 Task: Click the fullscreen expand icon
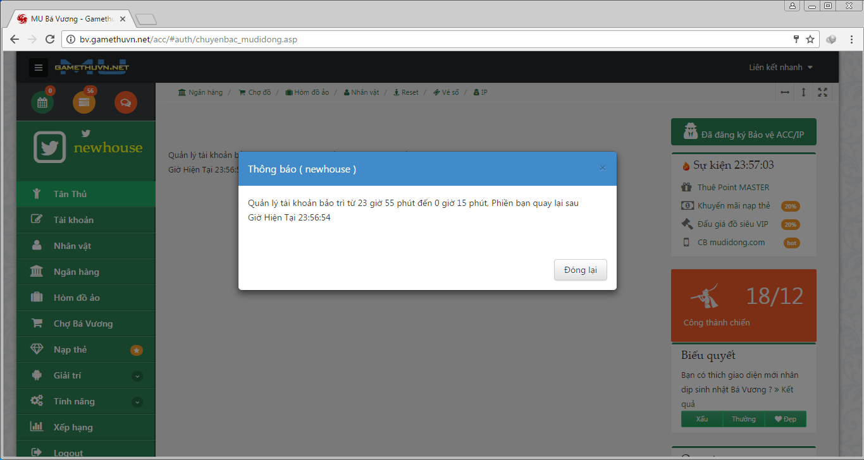click(x=822, y=92)
